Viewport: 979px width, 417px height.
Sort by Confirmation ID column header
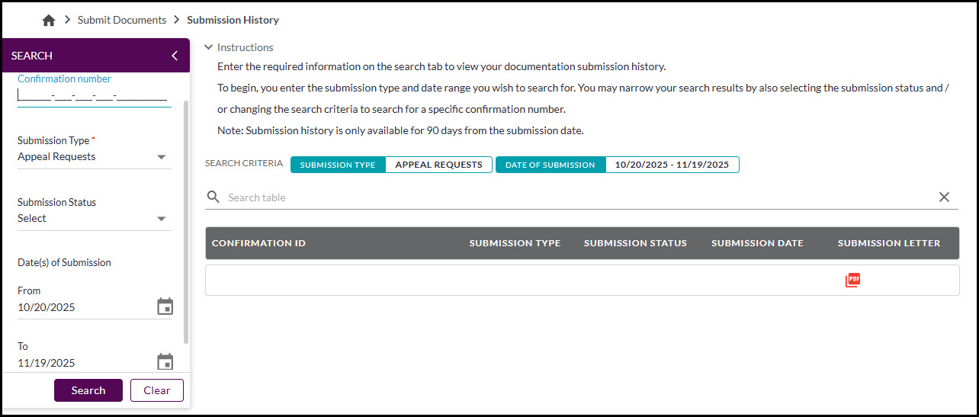pos(258,243)
